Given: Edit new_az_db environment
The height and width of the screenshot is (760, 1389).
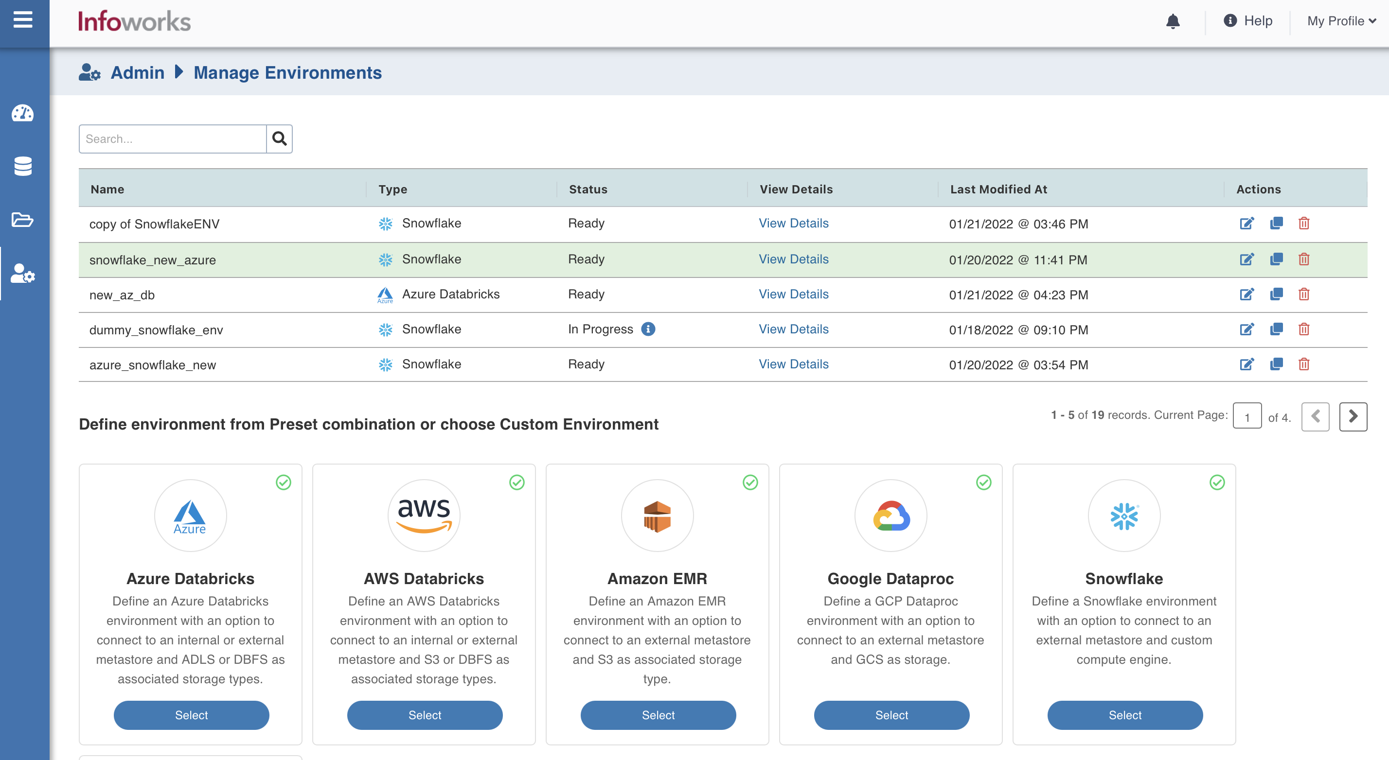Looking at the screenshot, I should pyautogui.click(x=1247, y=294).
